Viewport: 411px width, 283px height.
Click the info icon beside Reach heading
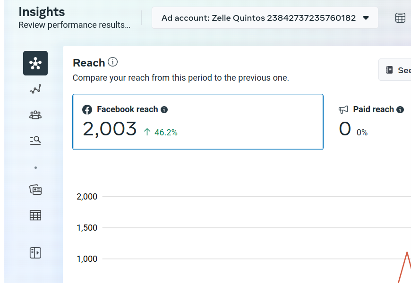(x=112, y=62)
